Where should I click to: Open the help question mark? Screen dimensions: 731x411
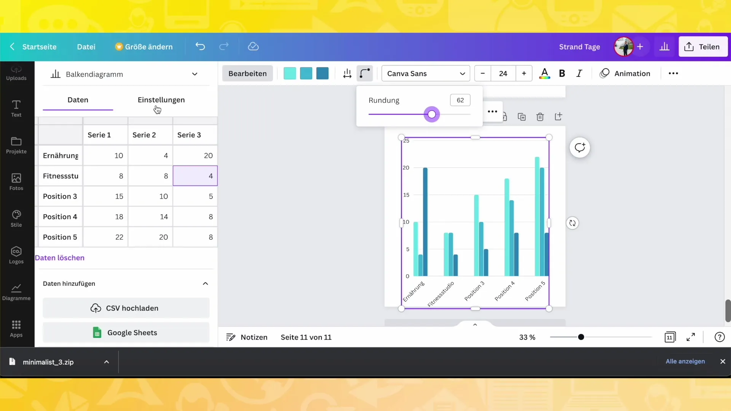pos(720,337)
